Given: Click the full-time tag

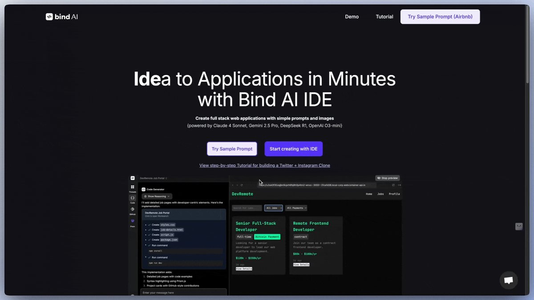Looking at the screenshot, I should pos(244,237).
